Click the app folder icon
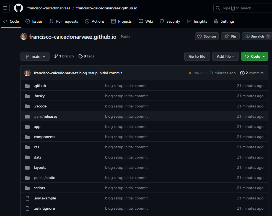 (x=27, y=127)
